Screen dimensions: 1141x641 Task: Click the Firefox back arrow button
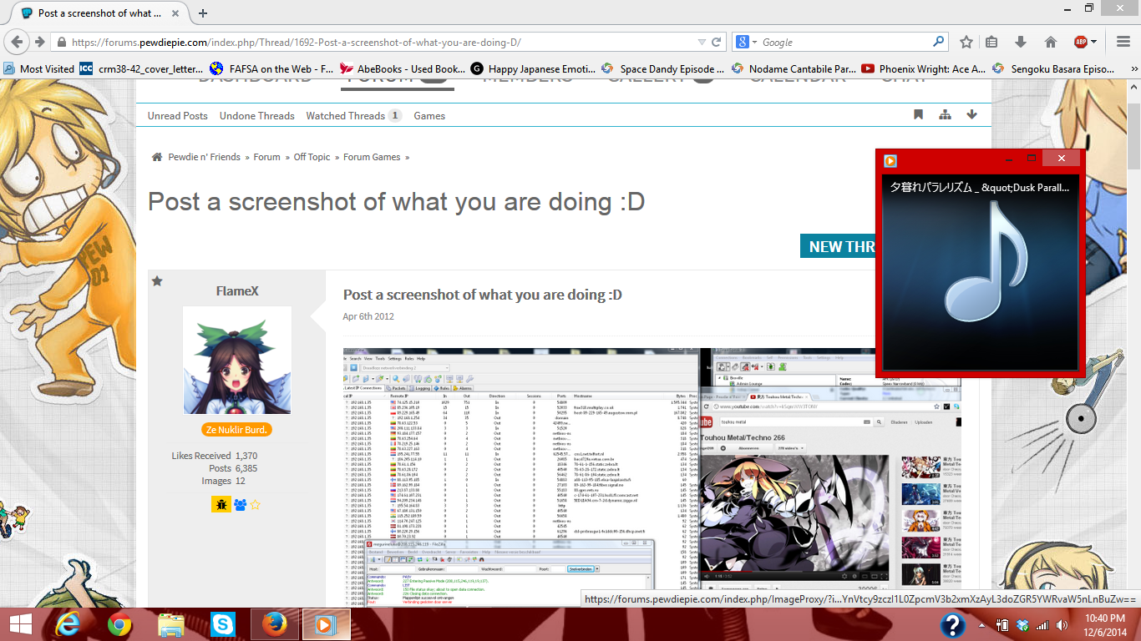[18, 42]
